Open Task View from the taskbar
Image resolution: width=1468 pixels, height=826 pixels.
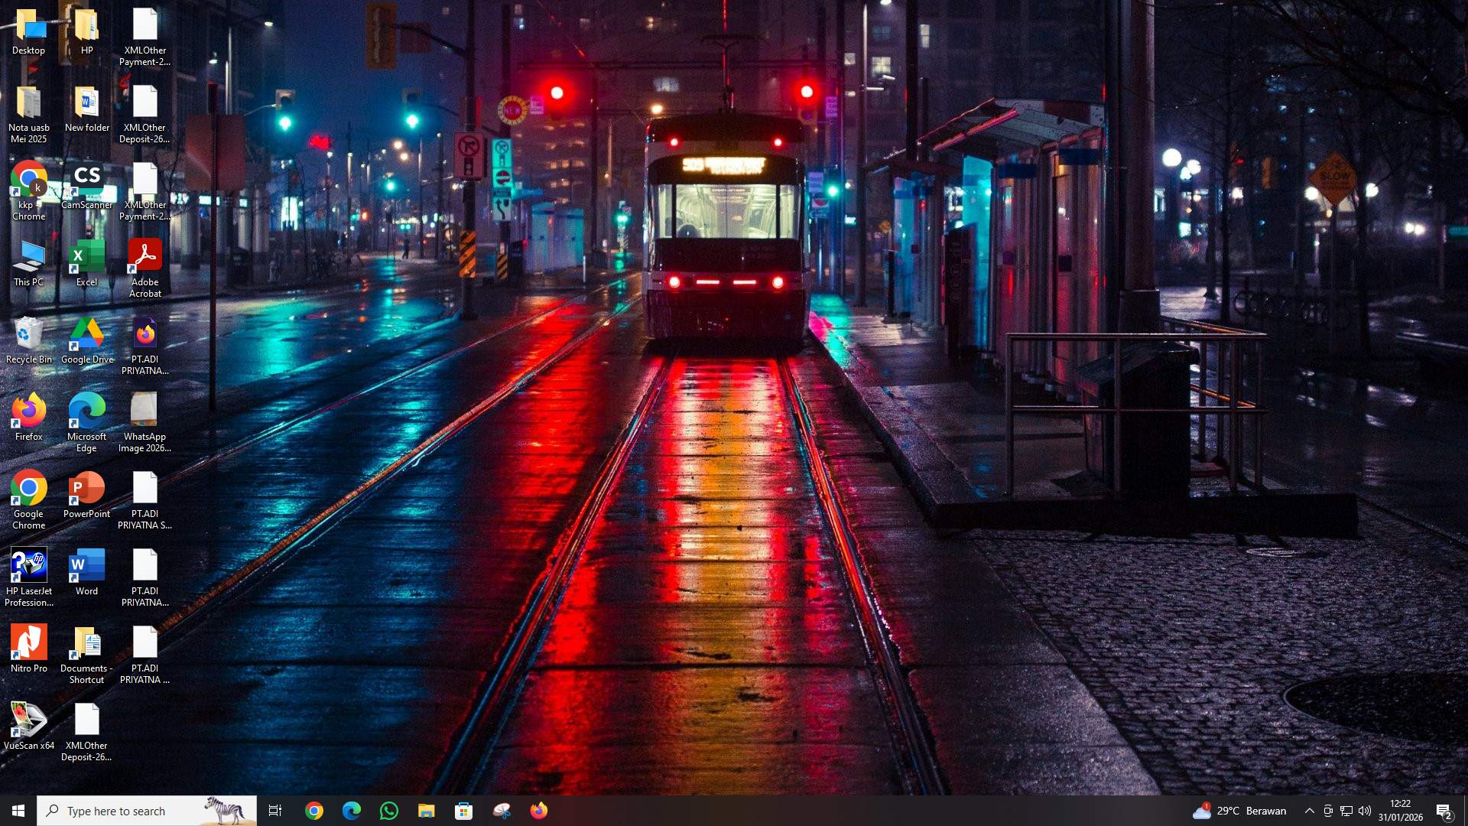point(275,810)
